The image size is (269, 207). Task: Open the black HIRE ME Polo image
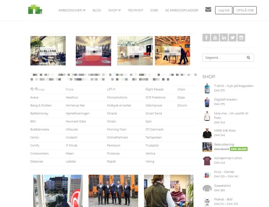(207, 133)
